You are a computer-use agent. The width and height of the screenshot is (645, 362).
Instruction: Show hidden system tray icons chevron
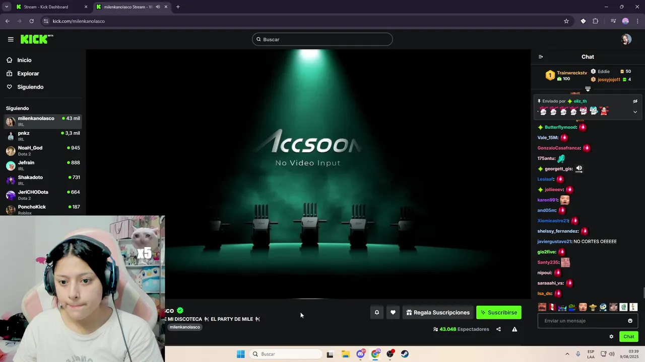[x=567, y=354]
